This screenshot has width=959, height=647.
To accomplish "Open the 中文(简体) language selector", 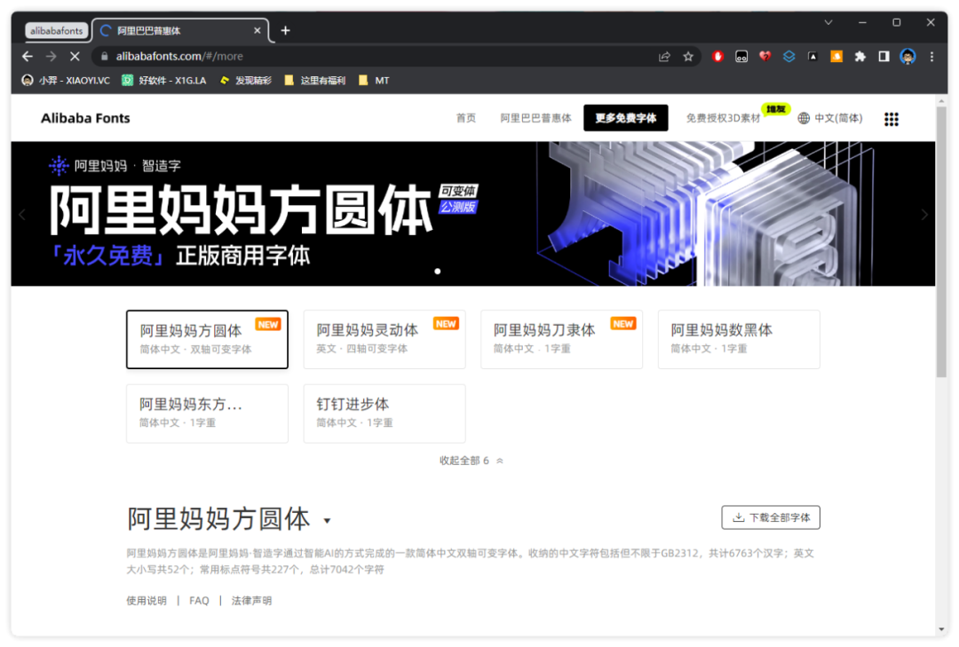I will pos(830,118).
